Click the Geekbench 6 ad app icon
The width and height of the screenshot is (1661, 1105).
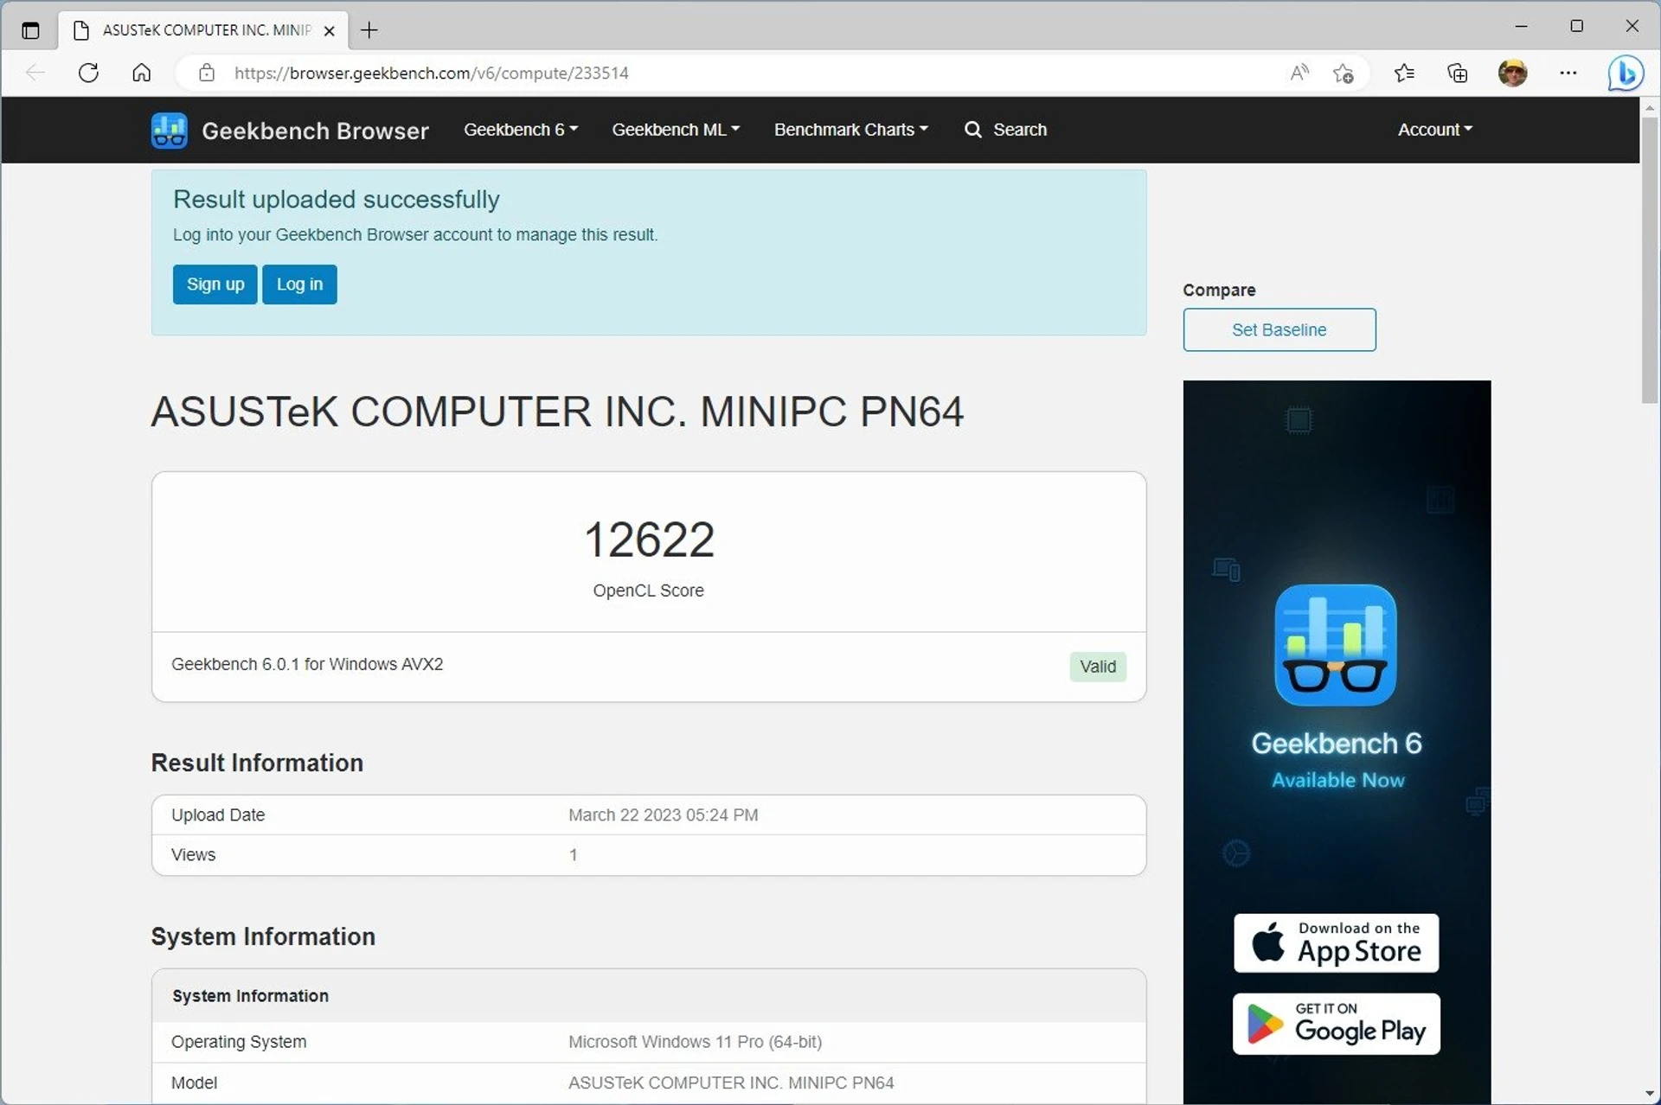pos(1336,645)
